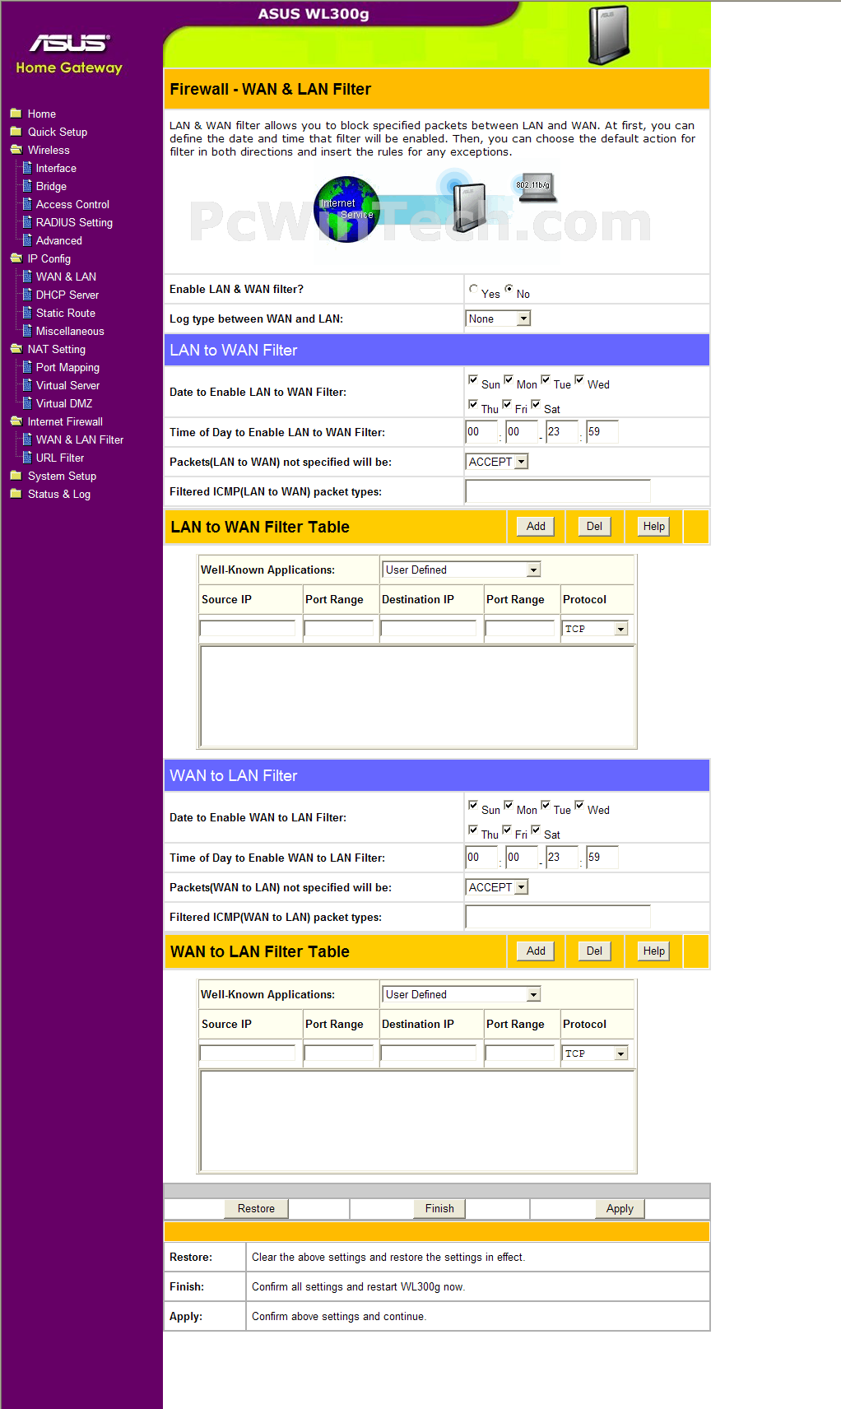Click the Home folder icon in sidebar
The height and width of the screenshot is (1409, 841).
pyautogui.click(x=16, y=114)
